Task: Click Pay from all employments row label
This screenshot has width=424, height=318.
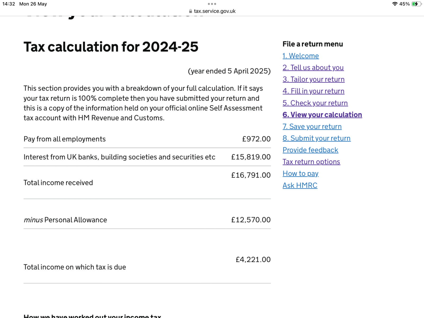Action: point(65,139)
